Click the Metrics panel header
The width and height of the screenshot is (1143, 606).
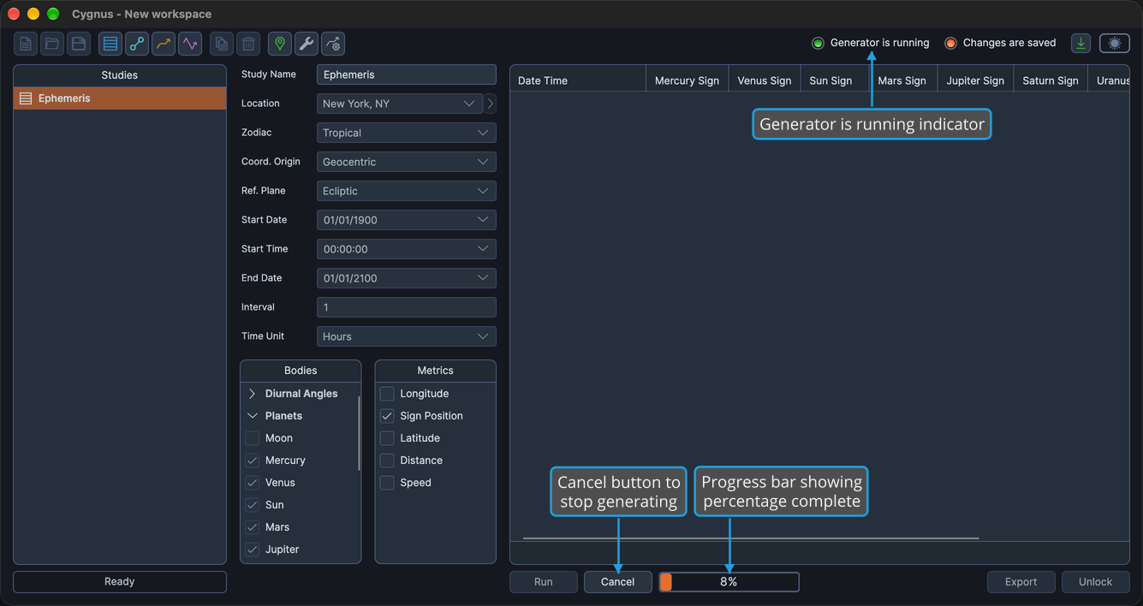435,371
